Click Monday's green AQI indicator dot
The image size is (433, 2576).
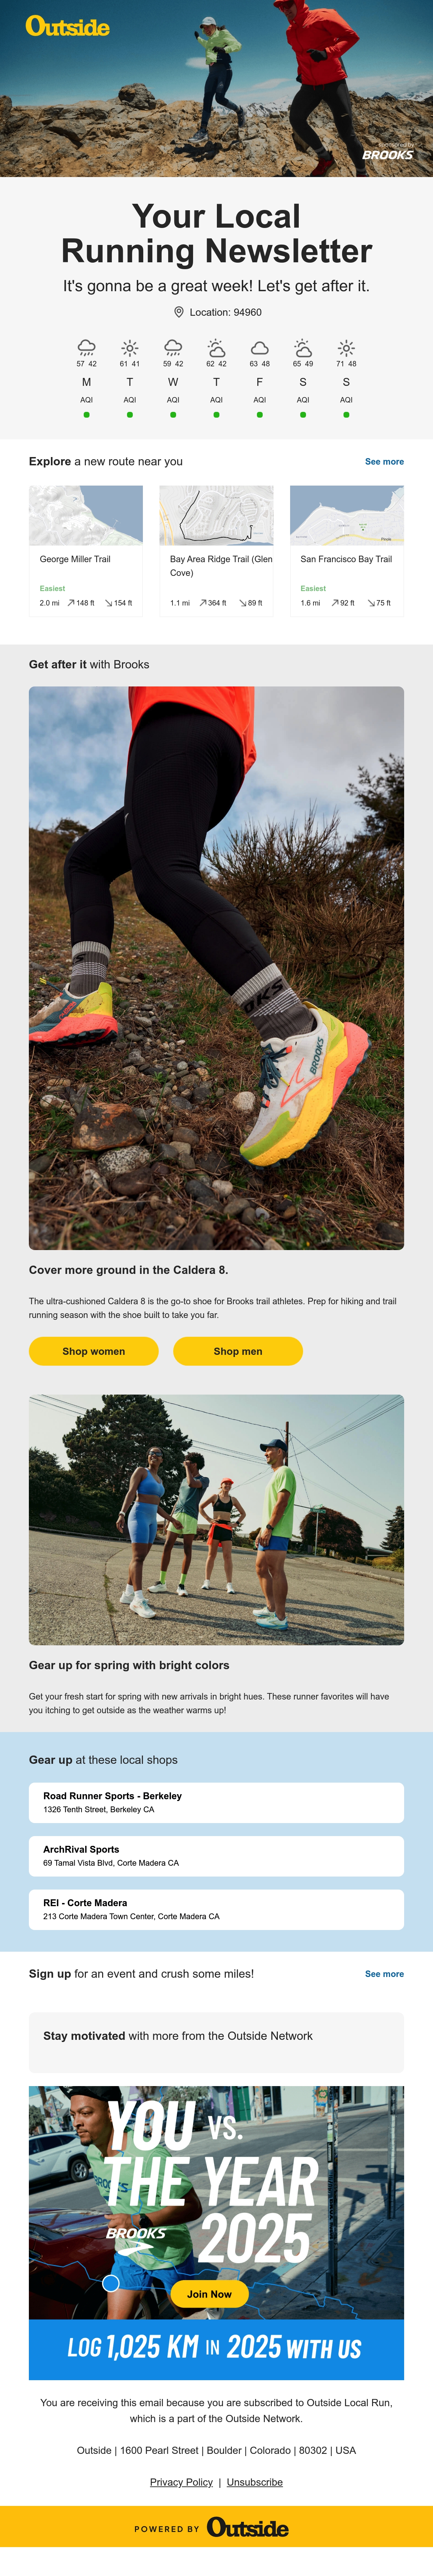coord(87,414)
